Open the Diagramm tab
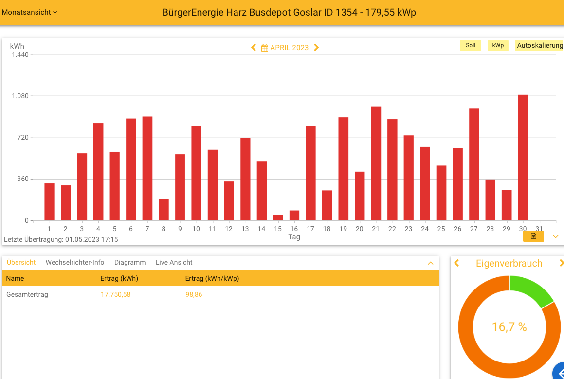564x379 pixels. point(130,262)
